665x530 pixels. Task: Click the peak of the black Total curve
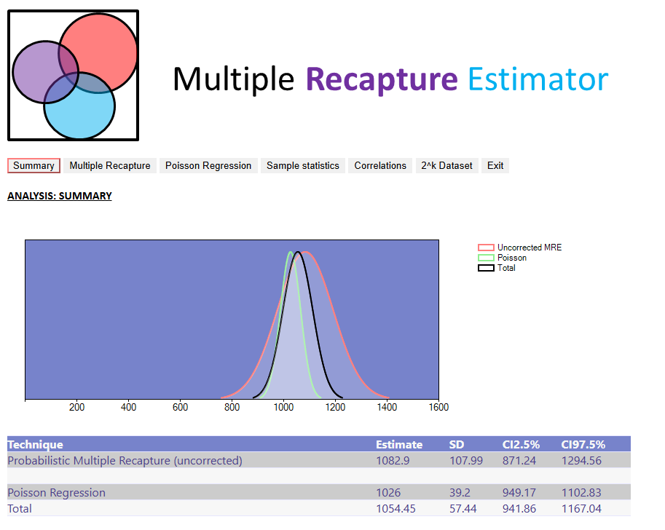click(298, 252)
